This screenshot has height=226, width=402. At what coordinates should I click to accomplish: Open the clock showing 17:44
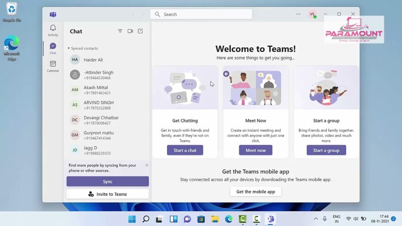[380, 219]
